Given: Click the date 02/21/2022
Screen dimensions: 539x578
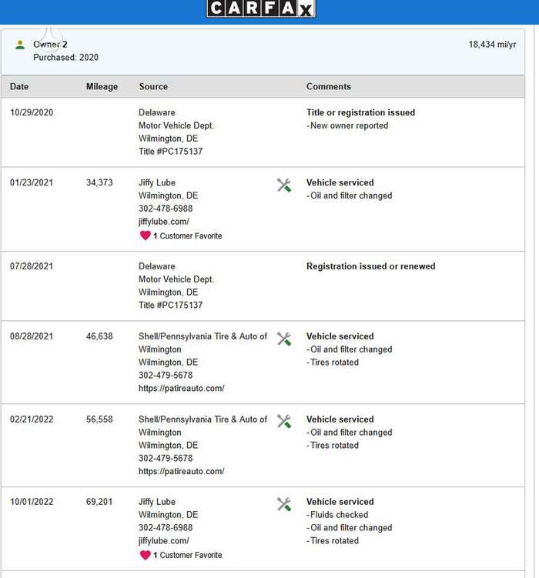Looking at the screenshot, I should (32, 419).
